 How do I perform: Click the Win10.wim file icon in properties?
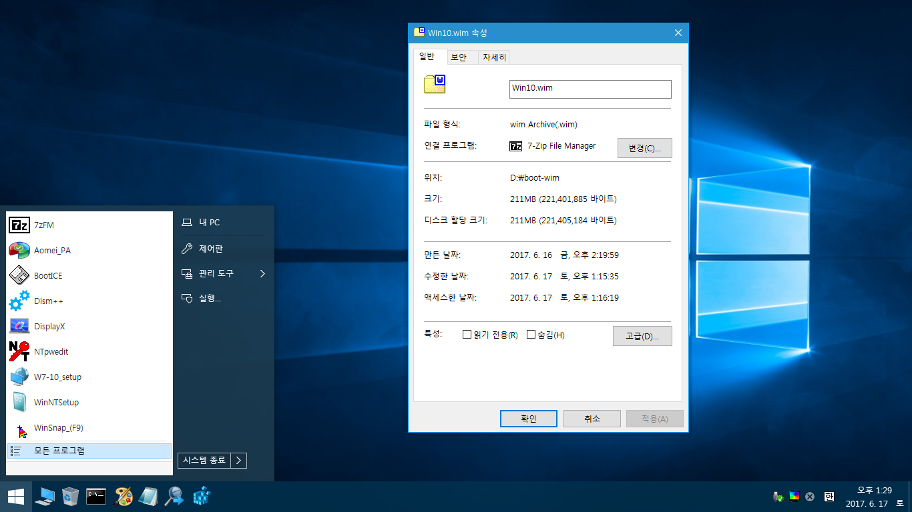tap(434, 84)
